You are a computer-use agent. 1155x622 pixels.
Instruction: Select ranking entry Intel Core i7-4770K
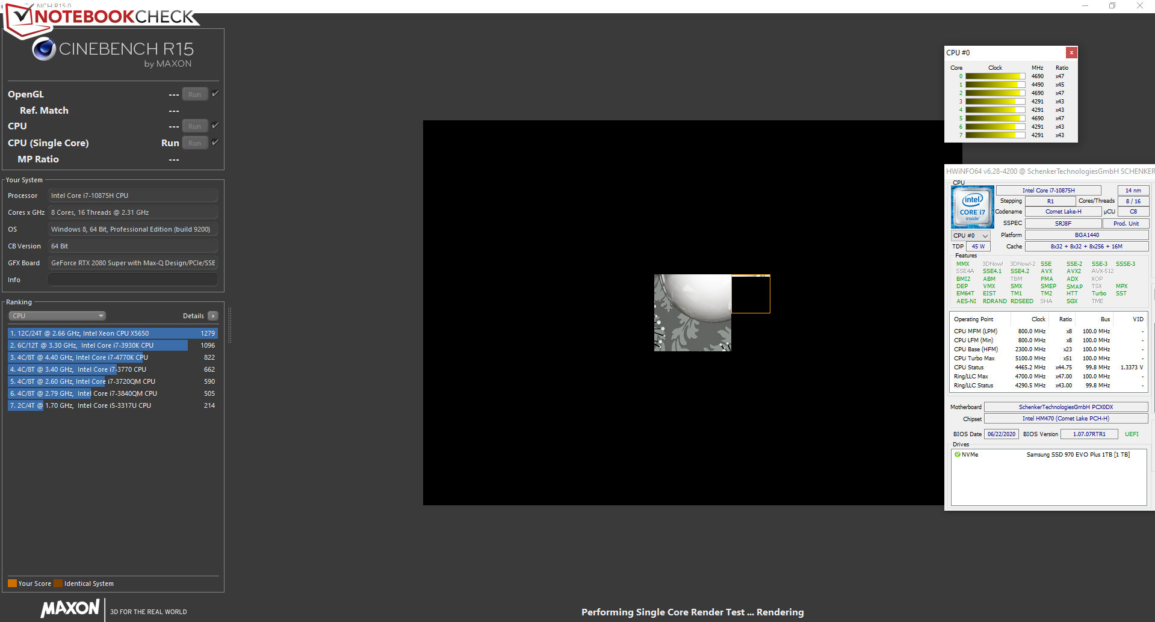(x=113, y=357)
